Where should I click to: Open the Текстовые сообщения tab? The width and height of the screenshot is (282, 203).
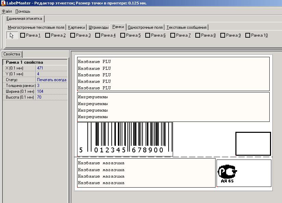186,27
